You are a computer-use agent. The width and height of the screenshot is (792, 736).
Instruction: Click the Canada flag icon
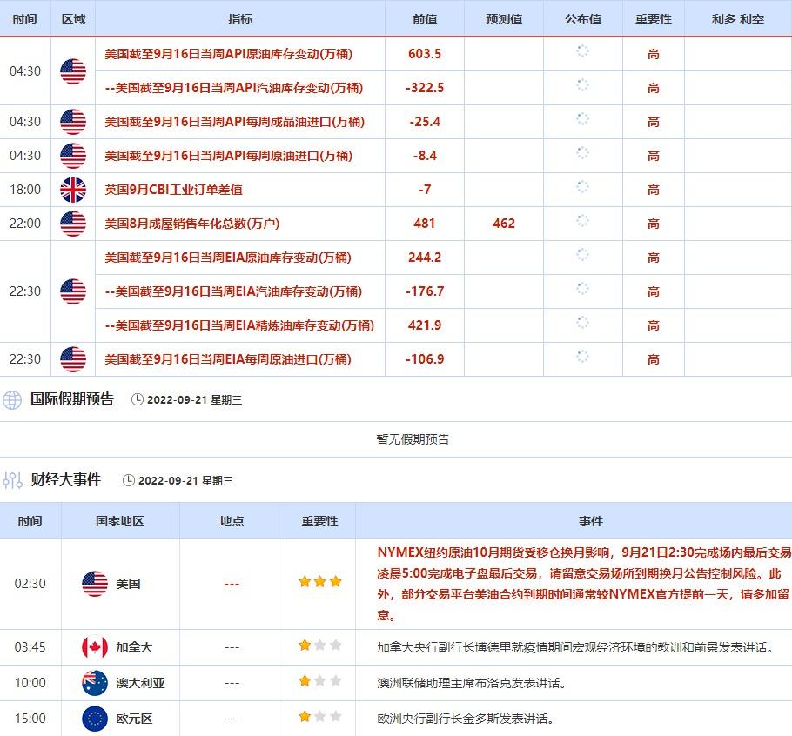pos(94,647)
